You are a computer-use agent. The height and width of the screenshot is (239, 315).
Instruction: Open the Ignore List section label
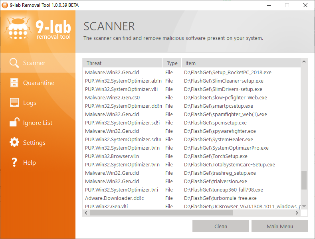pyautogui.click(x=38, y=123)
